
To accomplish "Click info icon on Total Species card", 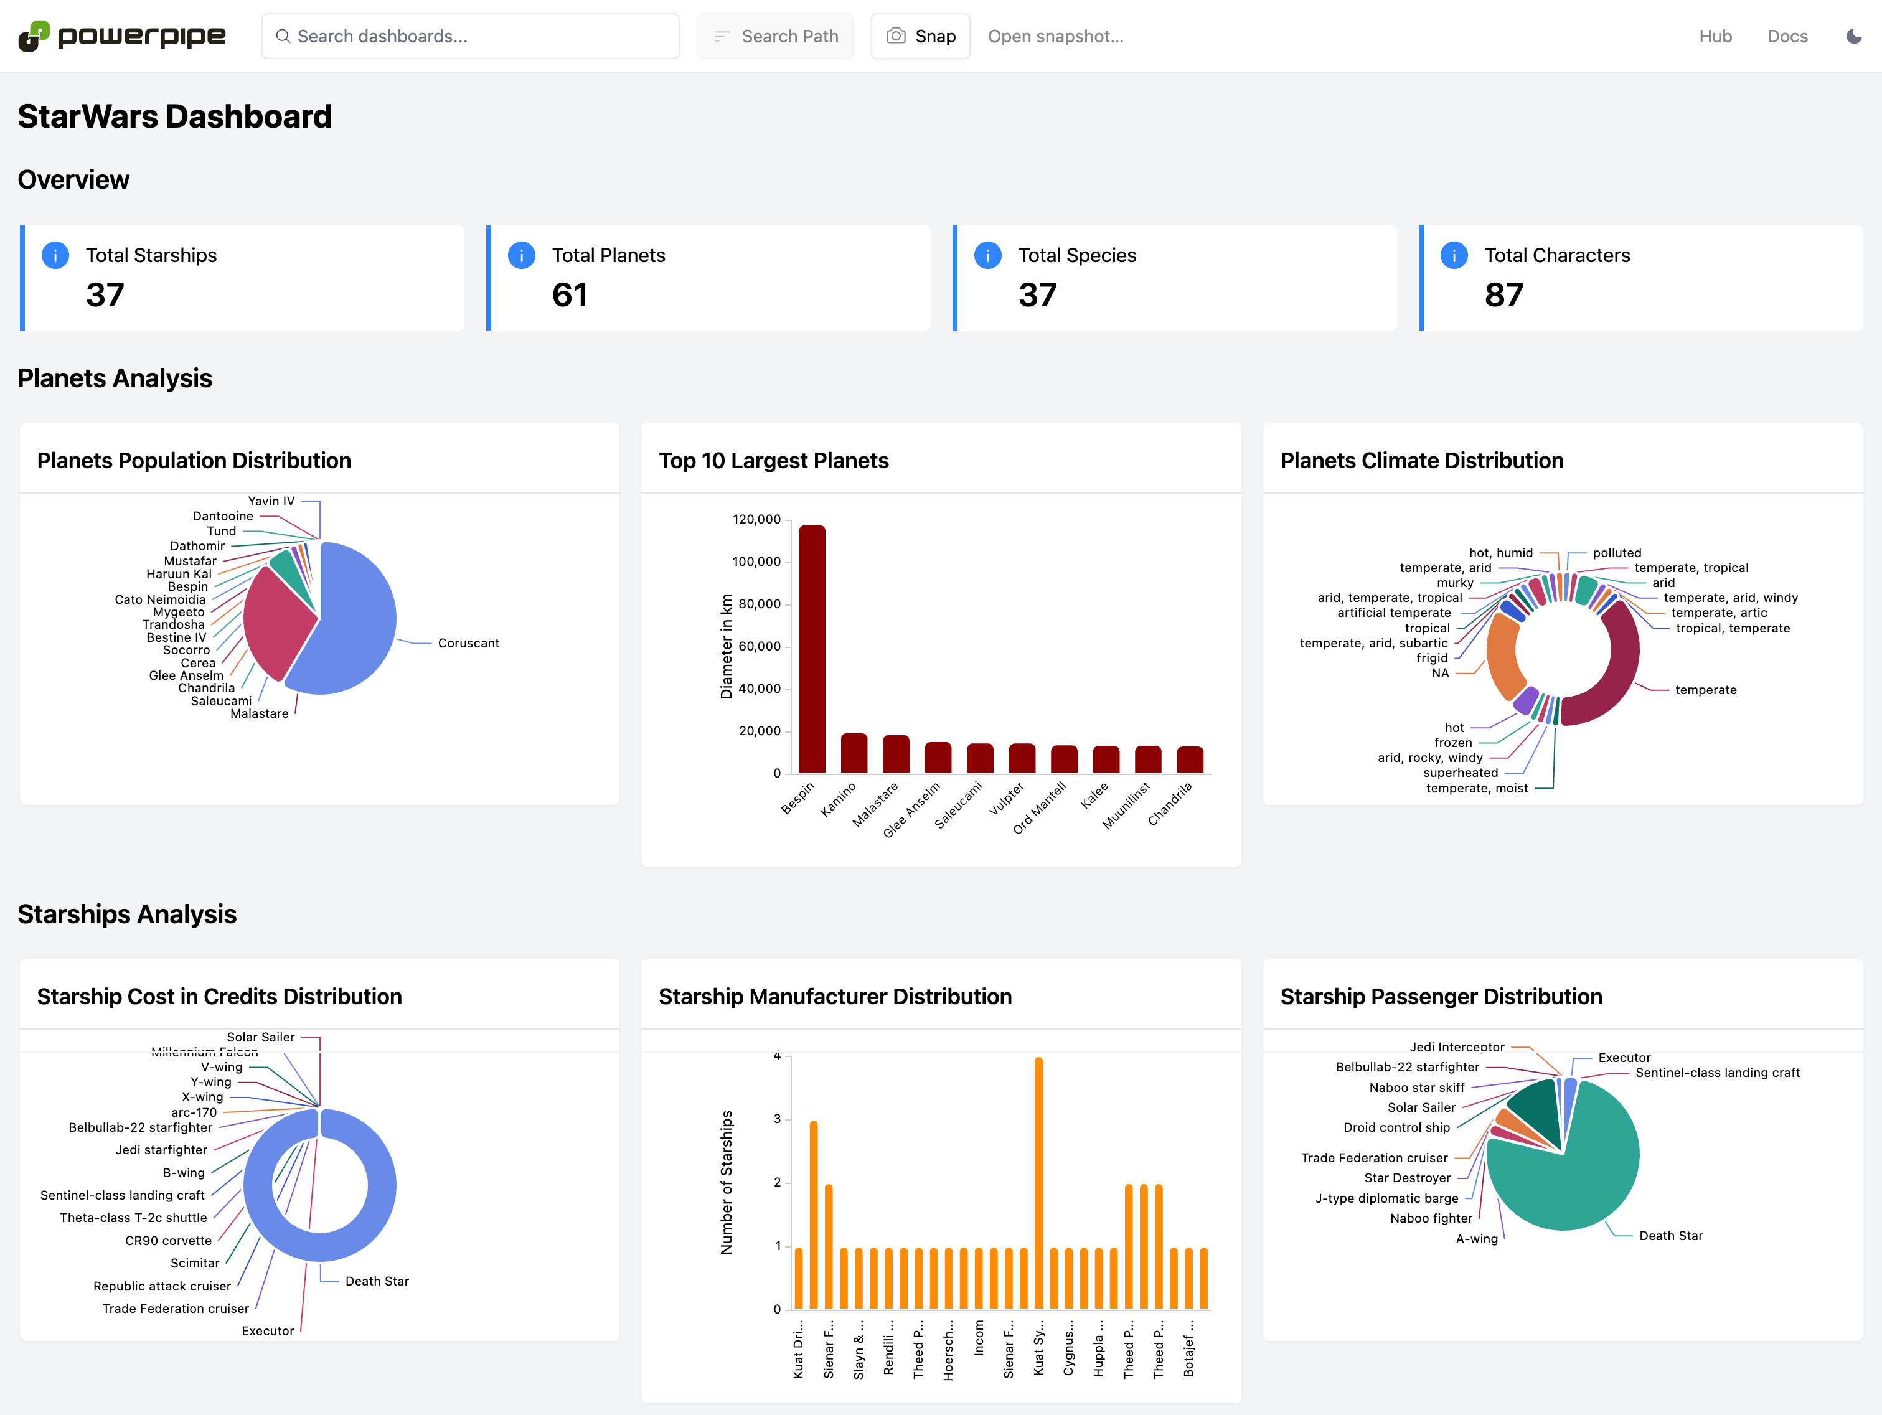I will (x=988, y=255).
